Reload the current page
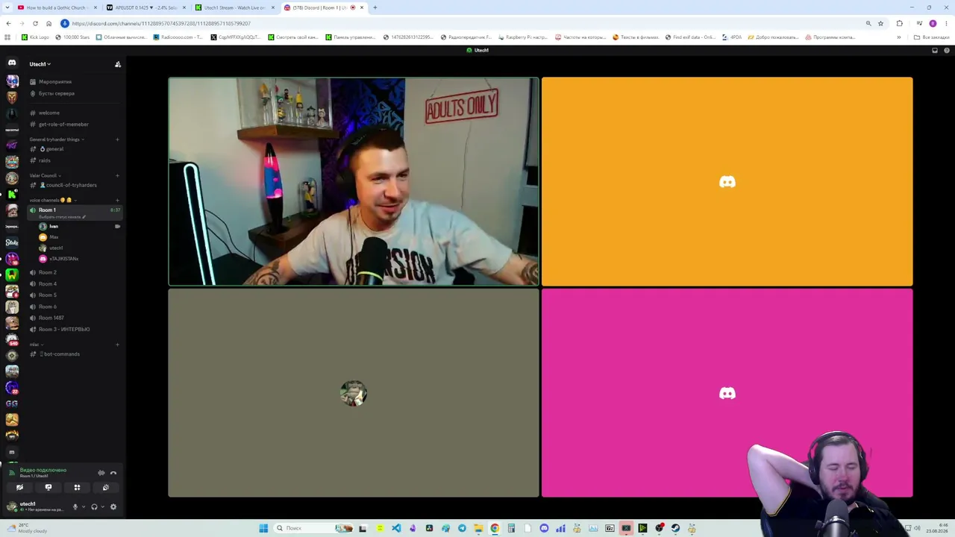The width and height of the screenshot is (955, 537). tap(35, 23)
